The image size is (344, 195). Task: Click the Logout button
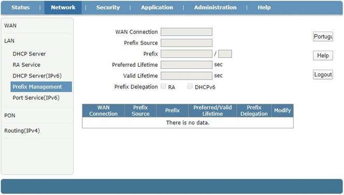pos(323,74)
